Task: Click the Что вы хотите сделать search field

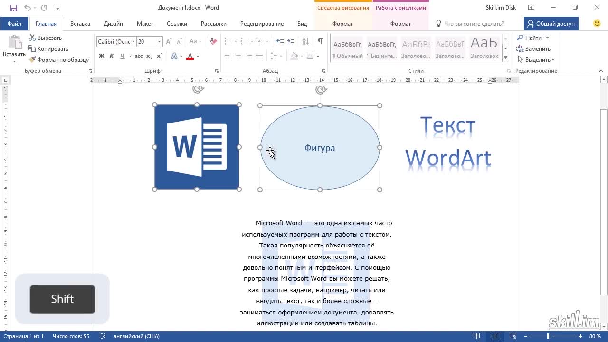Action: pyautogui.click(x=470, y=24)
